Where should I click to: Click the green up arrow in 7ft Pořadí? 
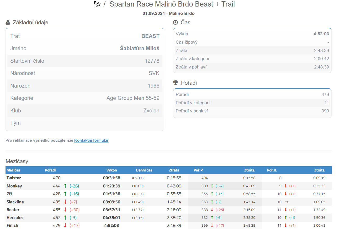coord(65,194)
